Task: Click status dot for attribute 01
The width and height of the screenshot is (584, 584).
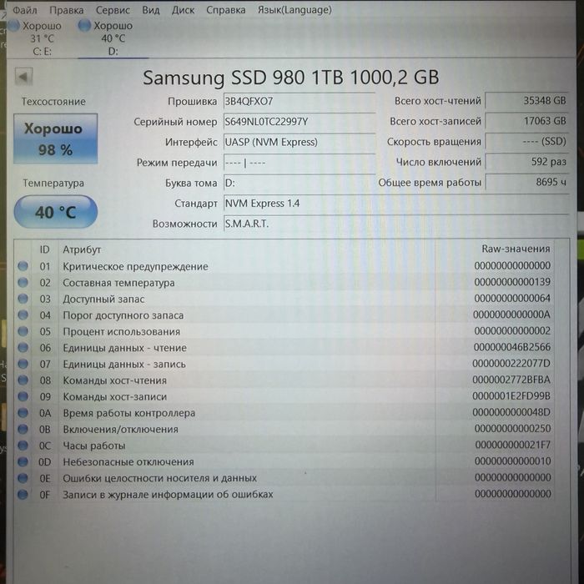Action: point(23,266)
